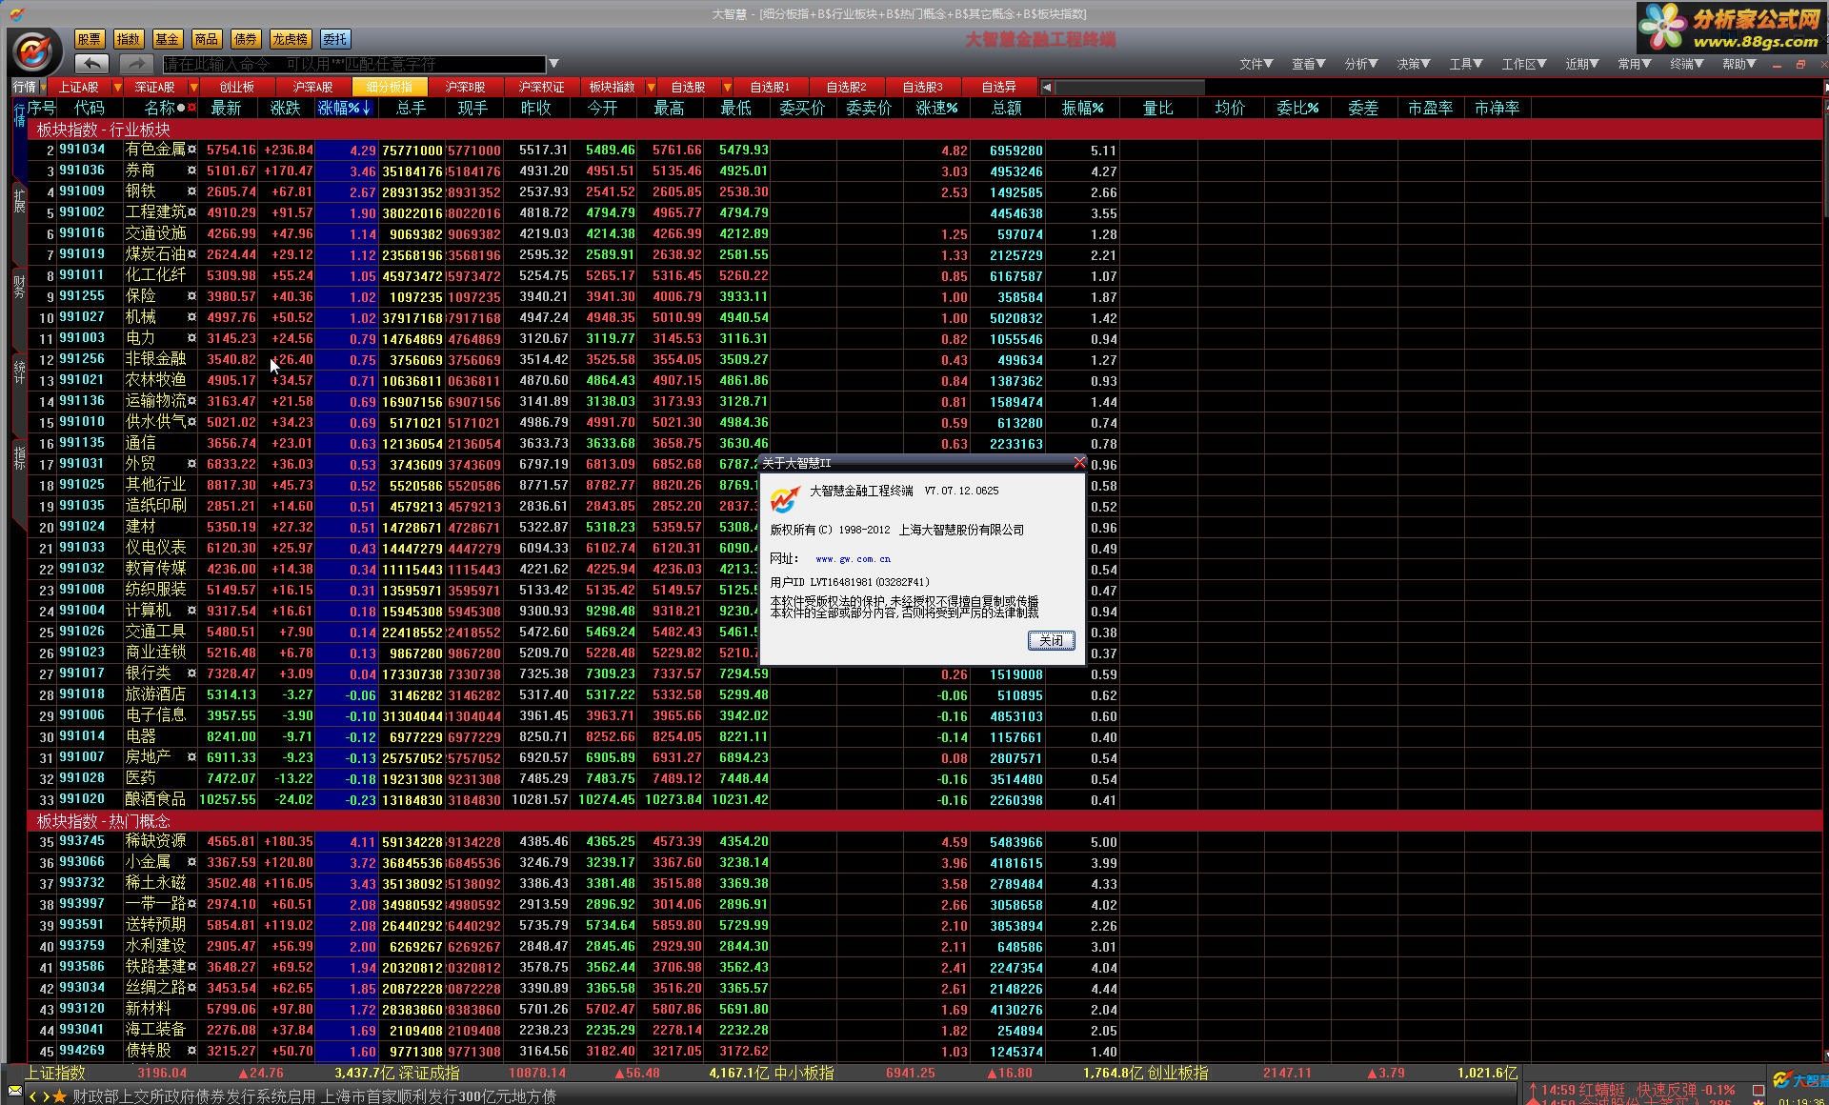Open the 债券 toolbar button
The width and height of the screenshot is (1829, 1105).
point(246,39)
